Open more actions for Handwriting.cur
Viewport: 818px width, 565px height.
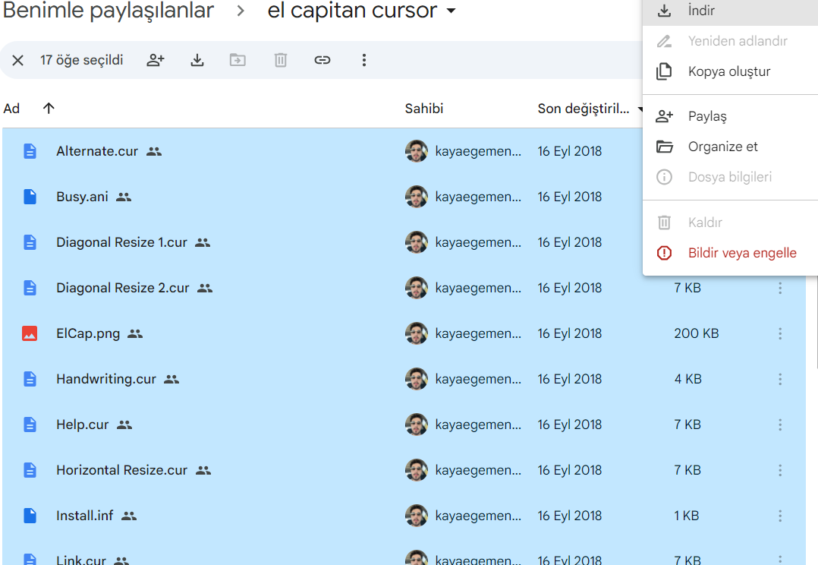(780, 379)
